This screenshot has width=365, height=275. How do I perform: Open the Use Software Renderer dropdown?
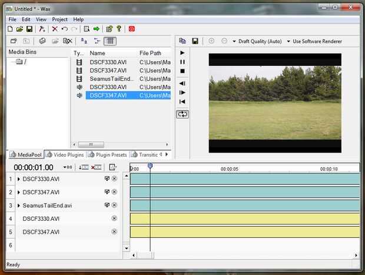[x=314, y=41]
